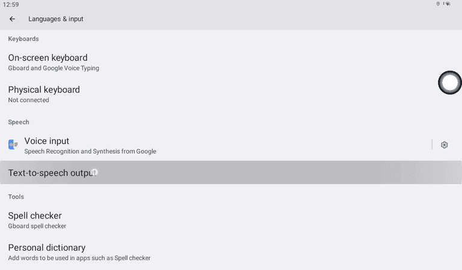Click the Keyboards section header
The image size is (462, 270).
coord(23,39)
